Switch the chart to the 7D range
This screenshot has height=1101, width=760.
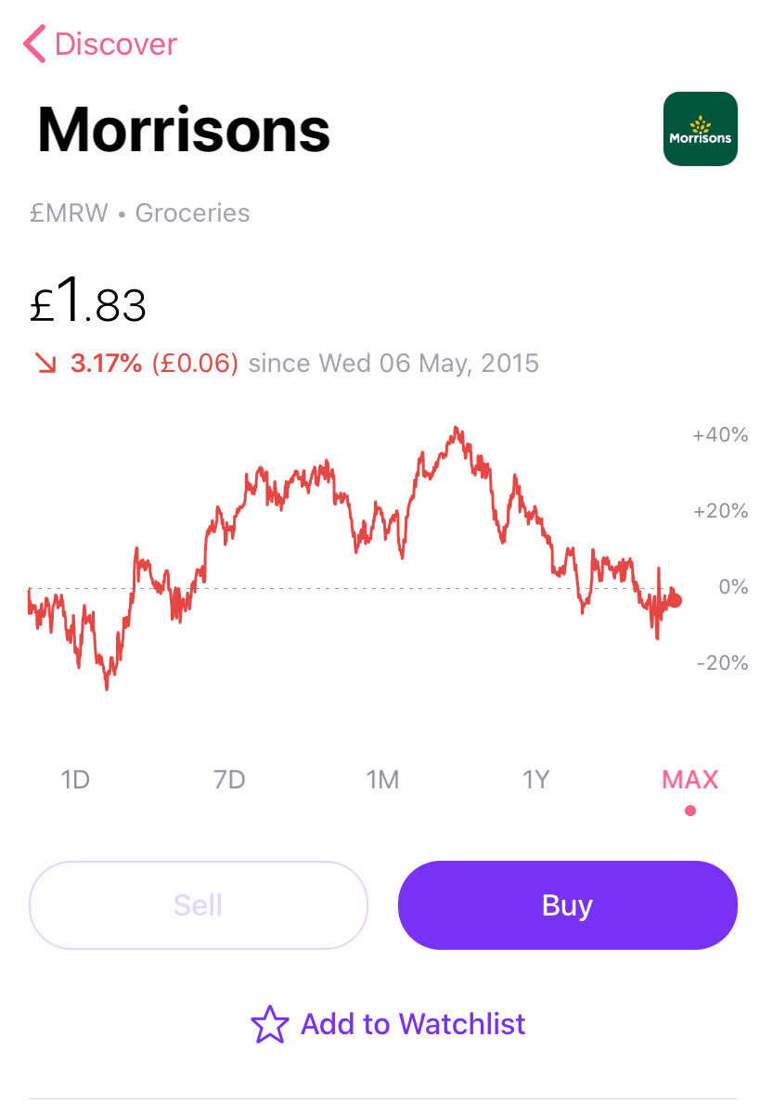tap(229, 779)
